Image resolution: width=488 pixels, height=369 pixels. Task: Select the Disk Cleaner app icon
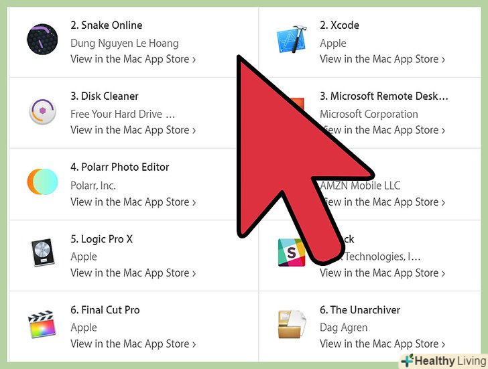click(42, 111)
